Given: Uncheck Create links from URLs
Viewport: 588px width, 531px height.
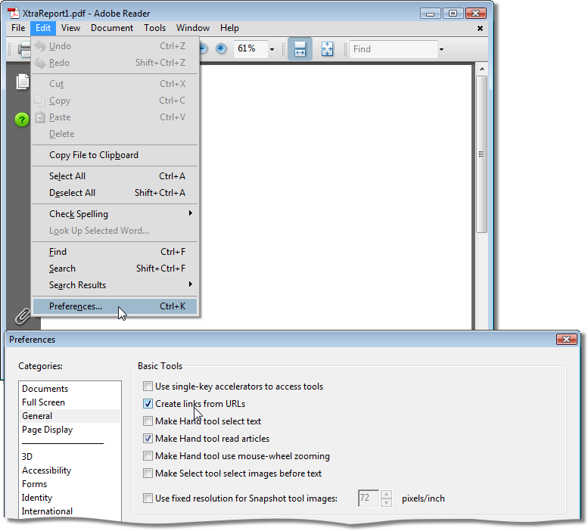Looking at the screenshot, I should [148, 404].
